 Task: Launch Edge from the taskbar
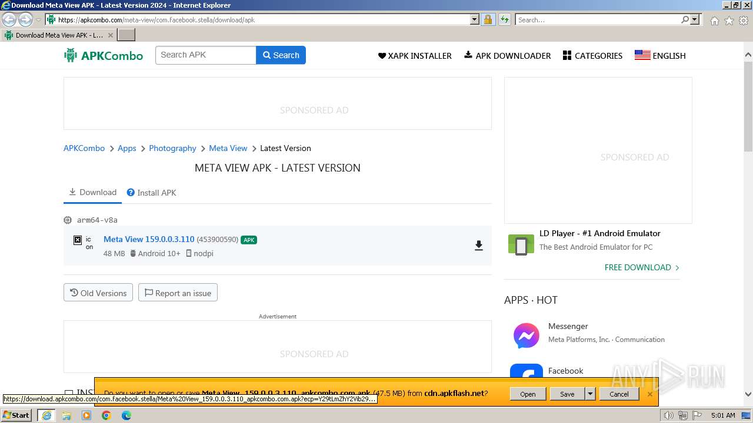tap(126, 415)
